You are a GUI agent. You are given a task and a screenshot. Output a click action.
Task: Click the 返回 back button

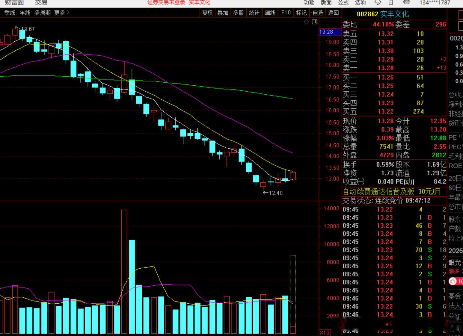click(333, 13)
